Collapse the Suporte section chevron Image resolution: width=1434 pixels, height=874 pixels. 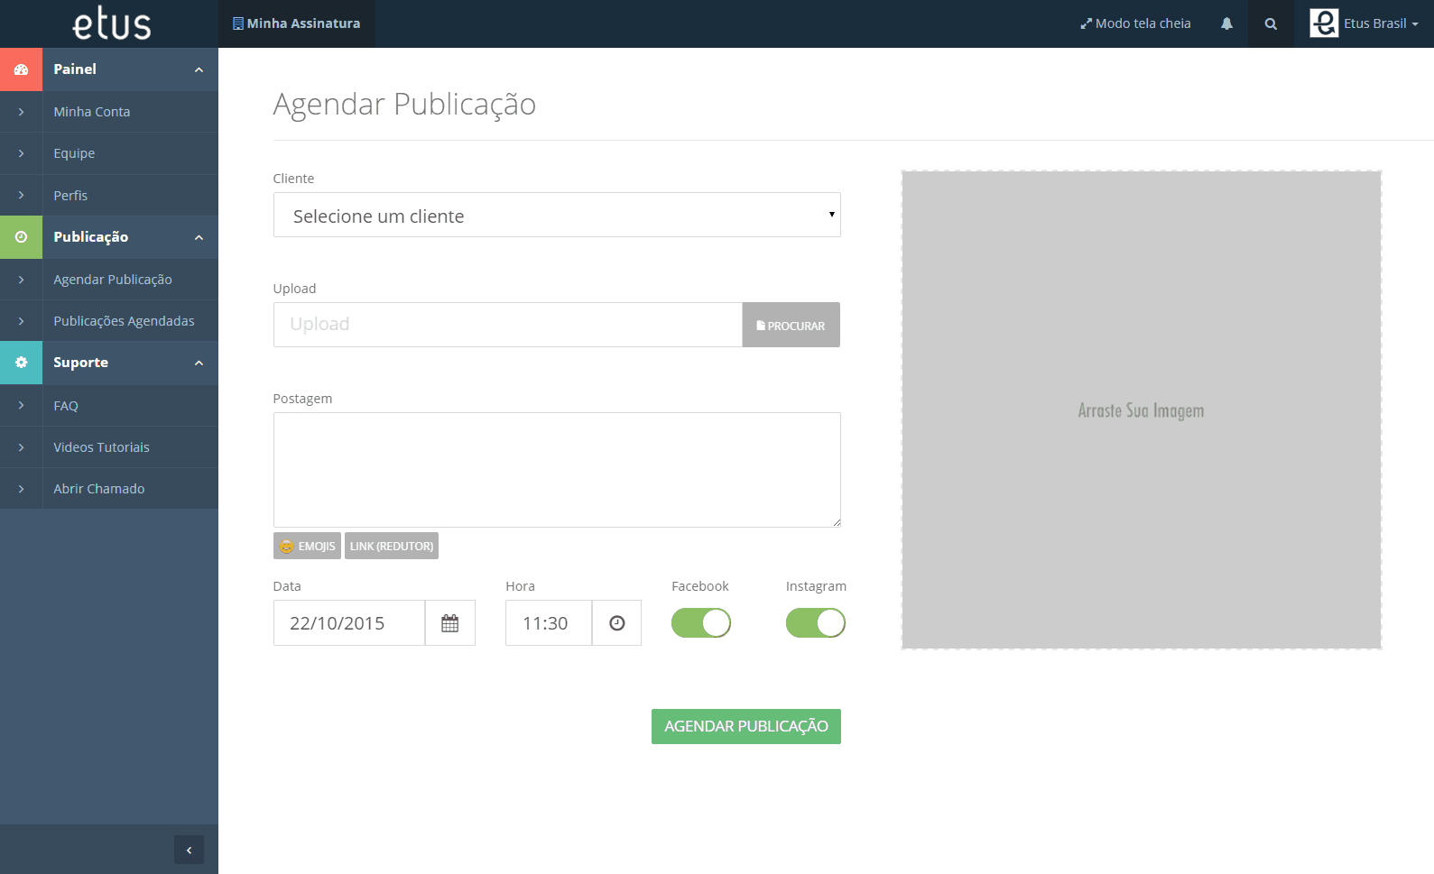click(199, 363)
